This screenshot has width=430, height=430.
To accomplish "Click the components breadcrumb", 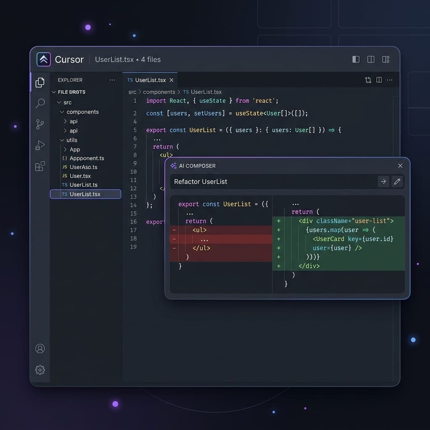I will click(x=159, y=92).
